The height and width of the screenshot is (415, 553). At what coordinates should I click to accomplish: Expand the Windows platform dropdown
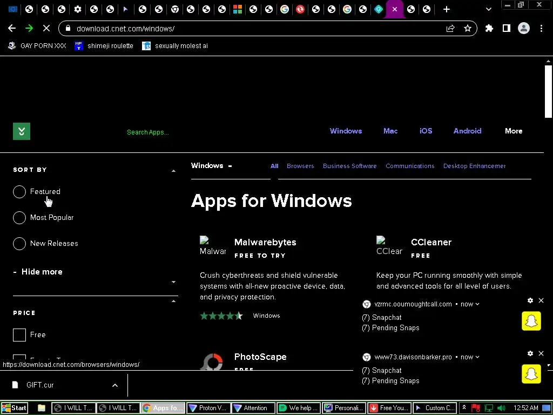click(212, 165)
